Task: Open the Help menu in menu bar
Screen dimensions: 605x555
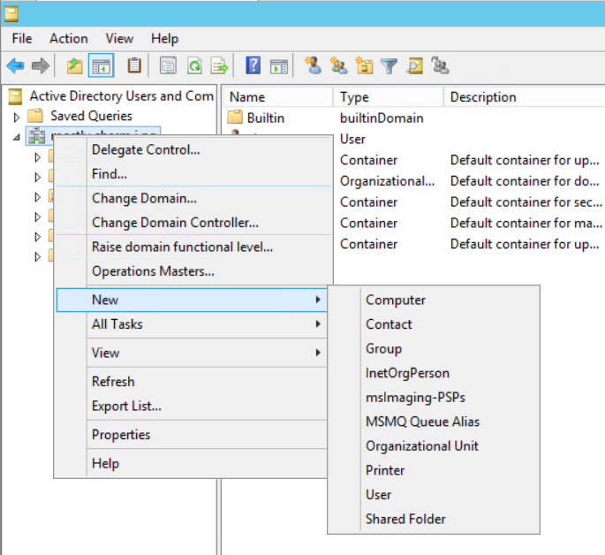Action: (x=165, y=39)
